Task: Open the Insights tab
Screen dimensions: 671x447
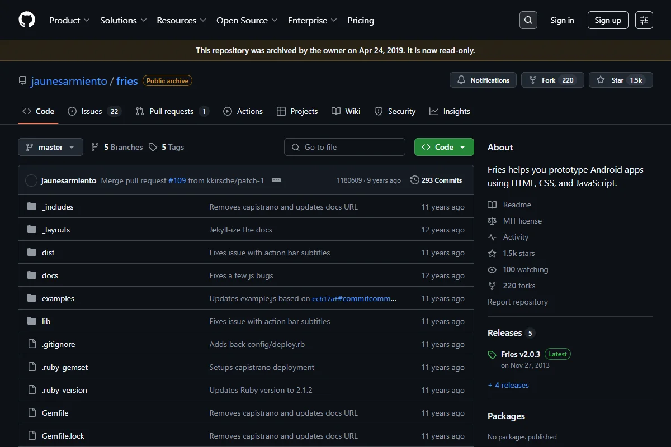Action: pos(450,111)
